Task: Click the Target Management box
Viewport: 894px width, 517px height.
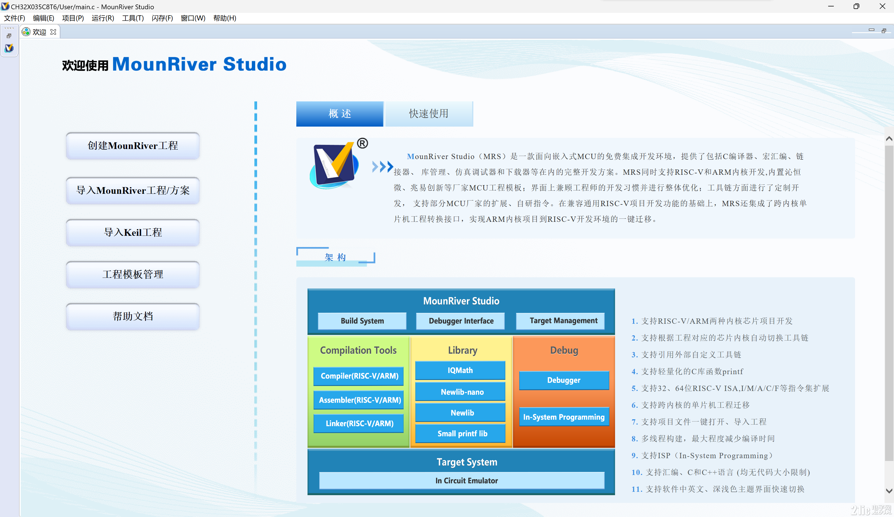Action: click(560, 321)
